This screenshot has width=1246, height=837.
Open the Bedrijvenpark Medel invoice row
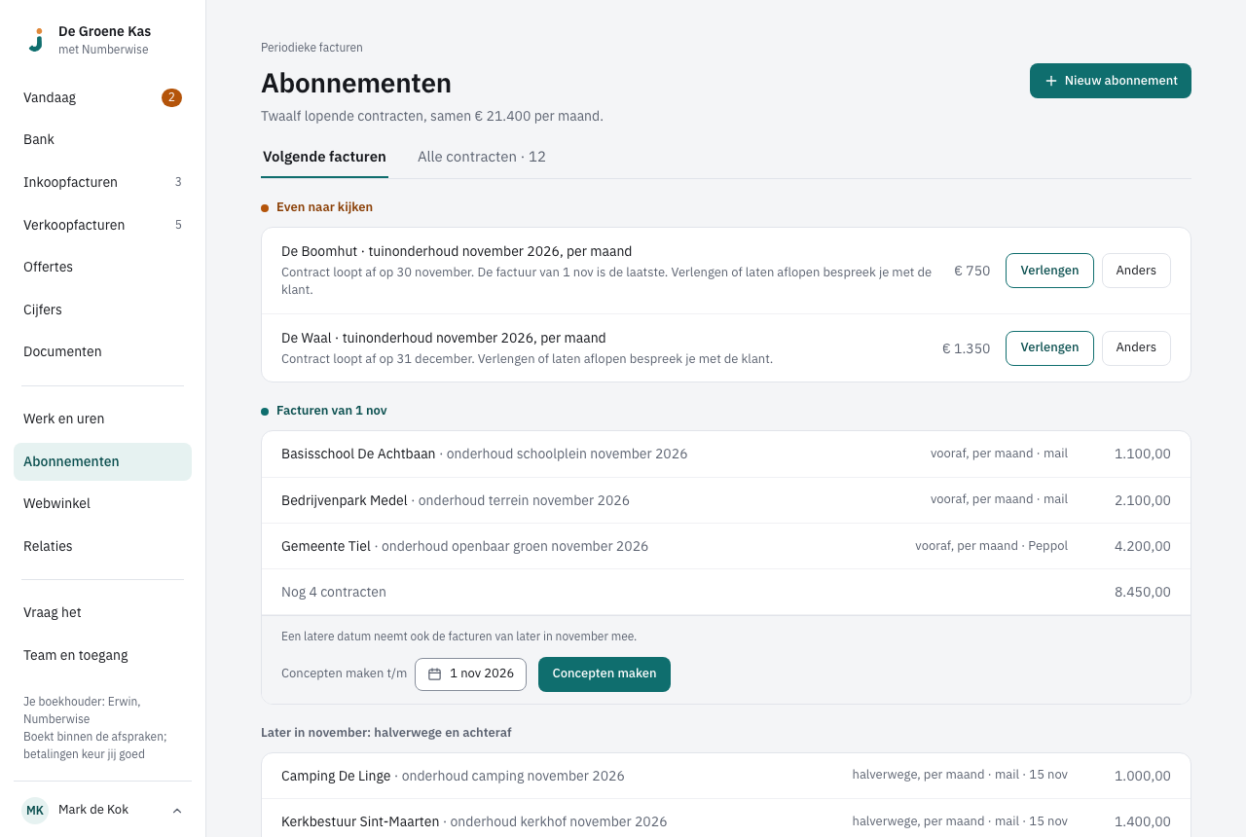click(x=726, y=500)
